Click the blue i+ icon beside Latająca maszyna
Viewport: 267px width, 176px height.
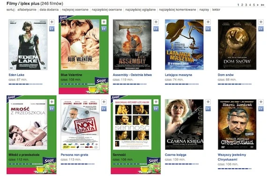(208, 28)
